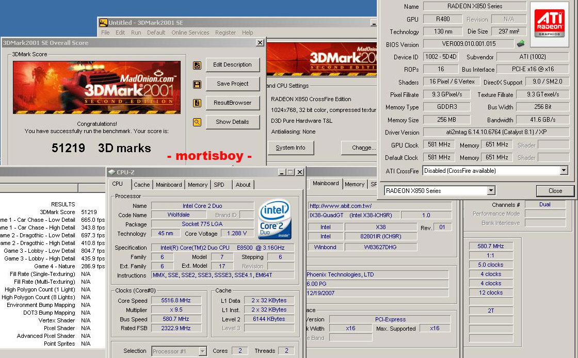
Task: Click the Edit Description icon
Action: pos(197,66)
